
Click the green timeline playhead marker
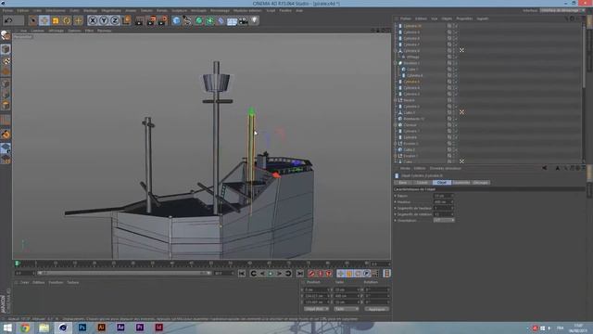coord(17,263)
